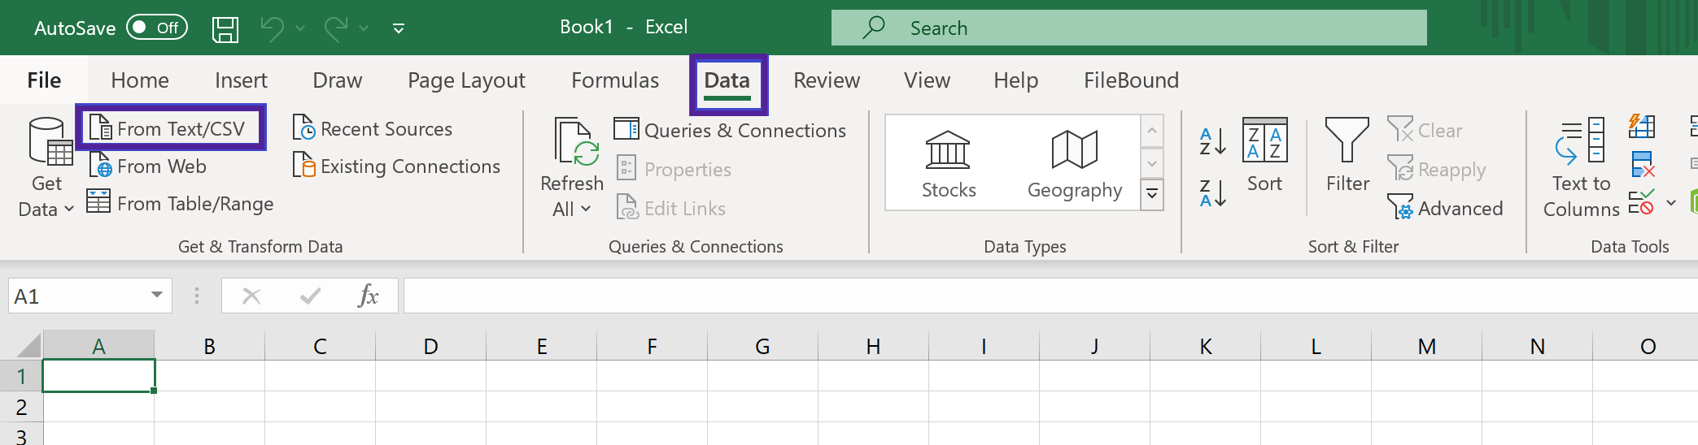Viewport: 1698px width, 445px height.
Task: Select cell A1
Action: pos(98,376)
